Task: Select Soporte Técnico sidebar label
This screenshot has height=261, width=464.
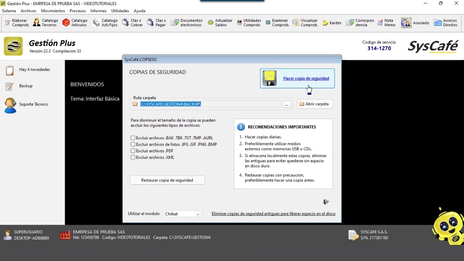Action: [x=33, y=104]
